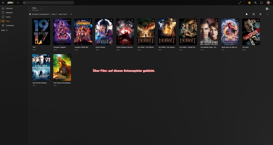This screenshot has width=273, height=145.
Task: Click the cast to device icon
Action: (x=261, y=3)
